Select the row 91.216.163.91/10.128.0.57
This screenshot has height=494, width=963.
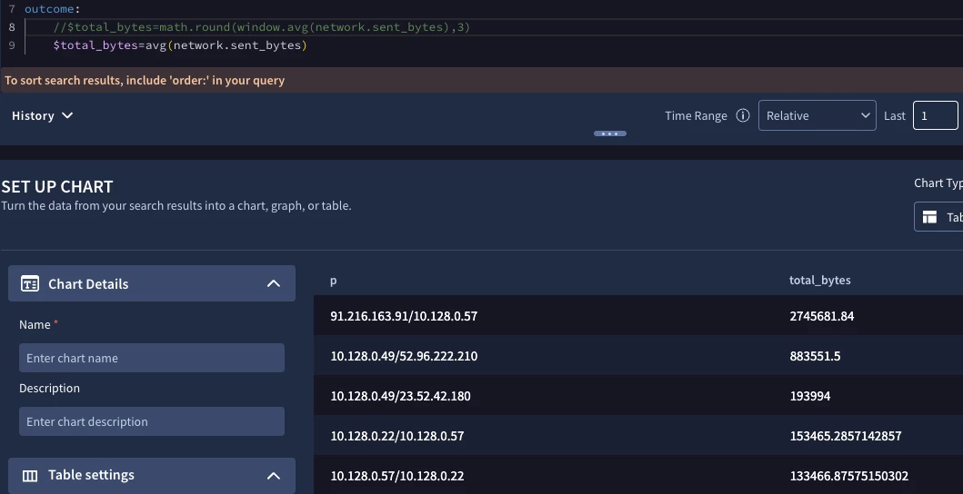[638, 315]
